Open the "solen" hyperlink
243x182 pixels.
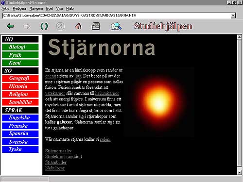pos(105,139)
